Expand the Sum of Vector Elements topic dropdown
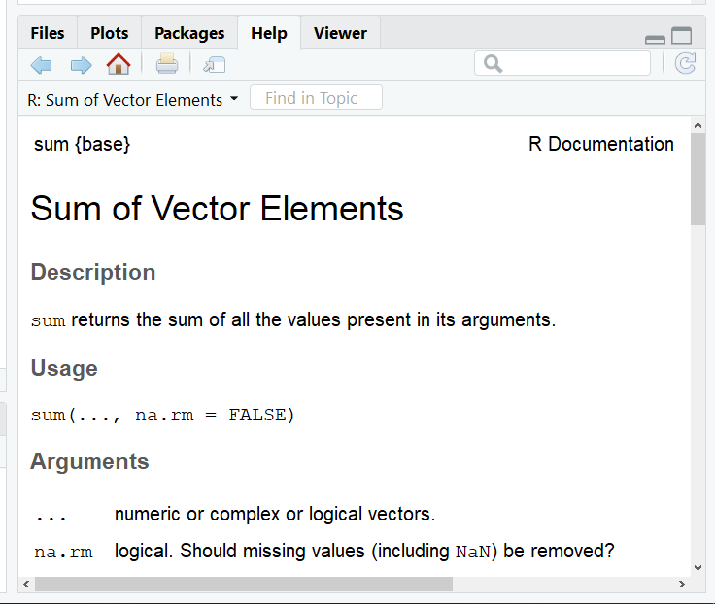Image resolution: width=715 pixels, height=604 pixels. click(234, 98)
